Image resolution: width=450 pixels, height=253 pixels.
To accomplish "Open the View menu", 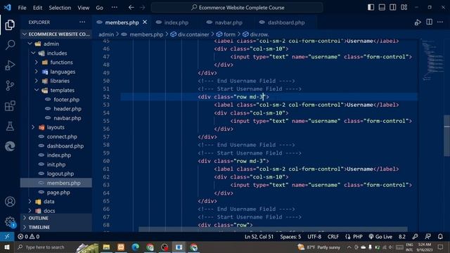I will point(83,8).
